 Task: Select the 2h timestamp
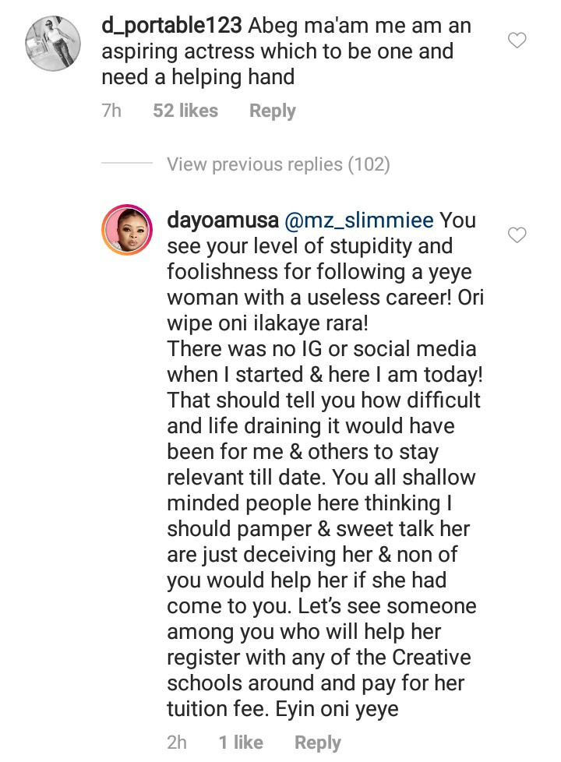[177, 743]
